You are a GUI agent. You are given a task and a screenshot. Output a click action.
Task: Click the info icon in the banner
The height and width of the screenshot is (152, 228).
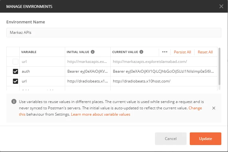(14, 102)
